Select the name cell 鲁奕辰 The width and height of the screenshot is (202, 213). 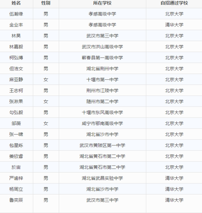16,200
